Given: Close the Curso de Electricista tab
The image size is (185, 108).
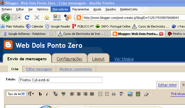Looking at the screenshot, I should (x=106, y=34).
